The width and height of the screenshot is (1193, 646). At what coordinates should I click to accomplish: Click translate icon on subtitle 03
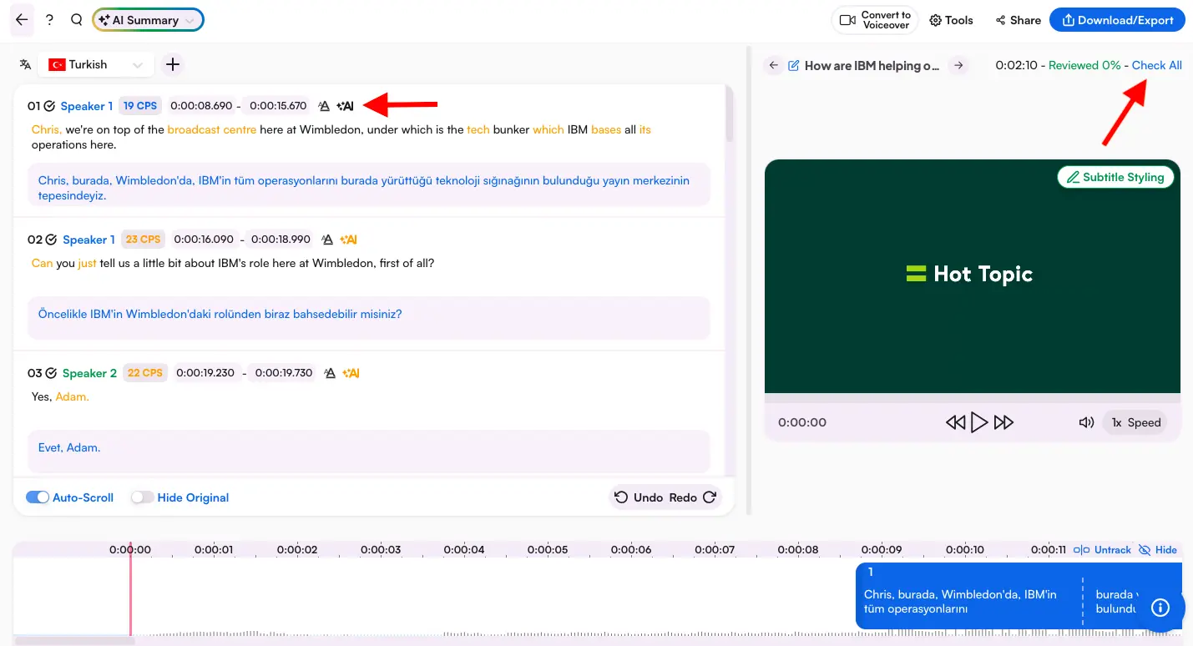tap(330, 373)
